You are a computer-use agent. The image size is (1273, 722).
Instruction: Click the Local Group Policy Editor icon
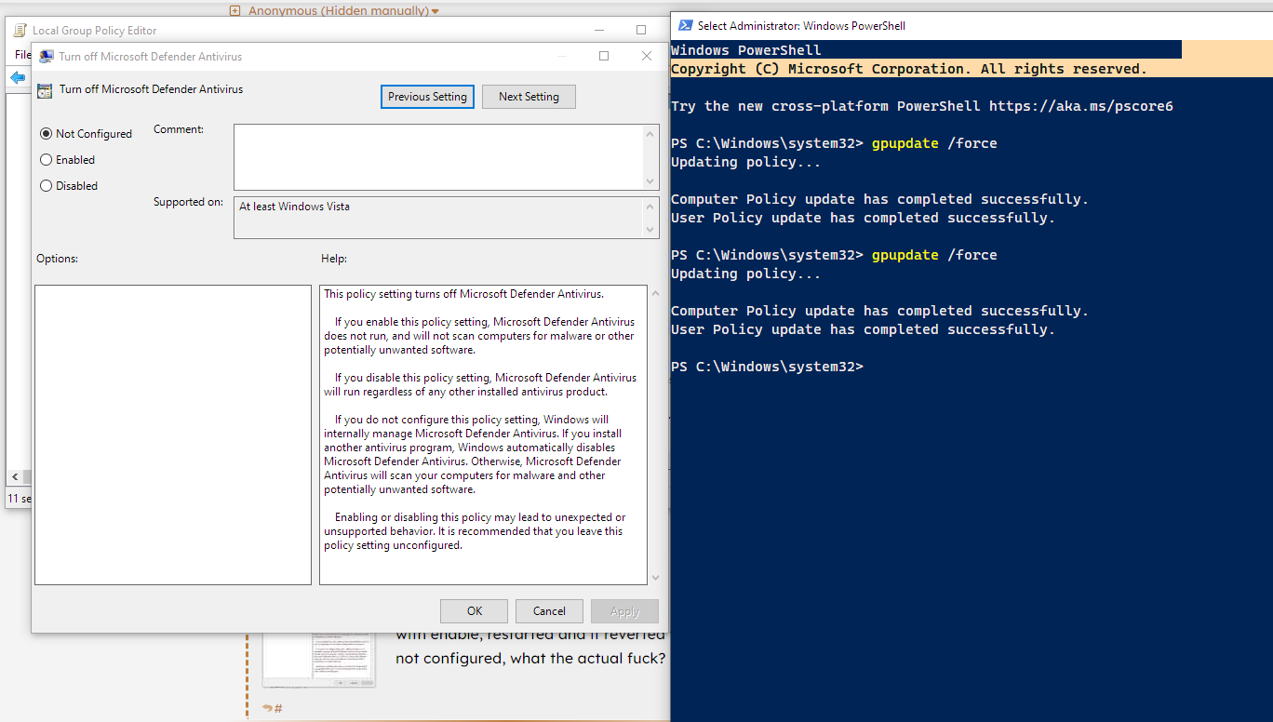point(20,31)
